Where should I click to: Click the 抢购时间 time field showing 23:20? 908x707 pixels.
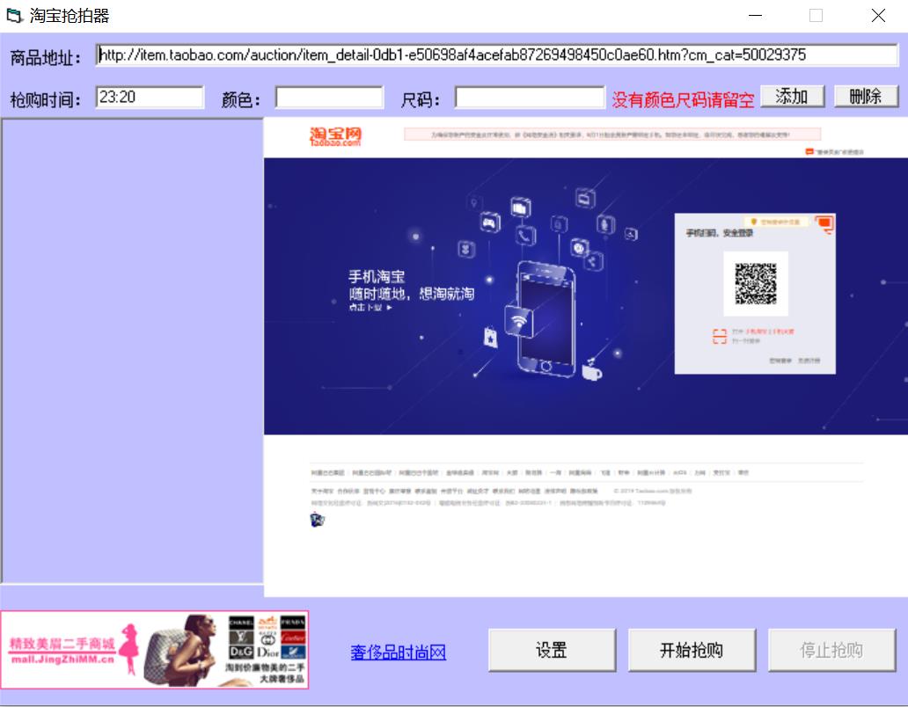(x=148, y=97)
